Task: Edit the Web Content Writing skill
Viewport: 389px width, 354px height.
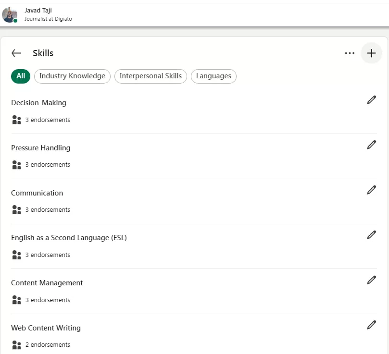Action: (371, 325)
